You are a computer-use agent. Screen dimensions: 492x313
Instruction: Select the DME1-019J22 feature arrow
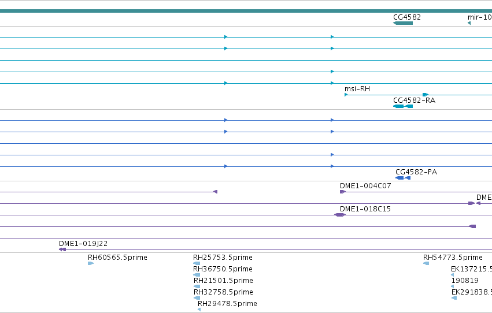(x=62, y=249)
